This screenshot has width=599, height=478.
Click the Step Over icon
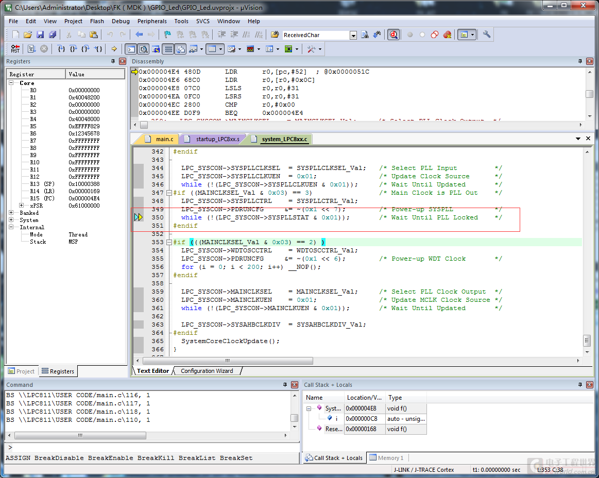[x=73, y=49]
